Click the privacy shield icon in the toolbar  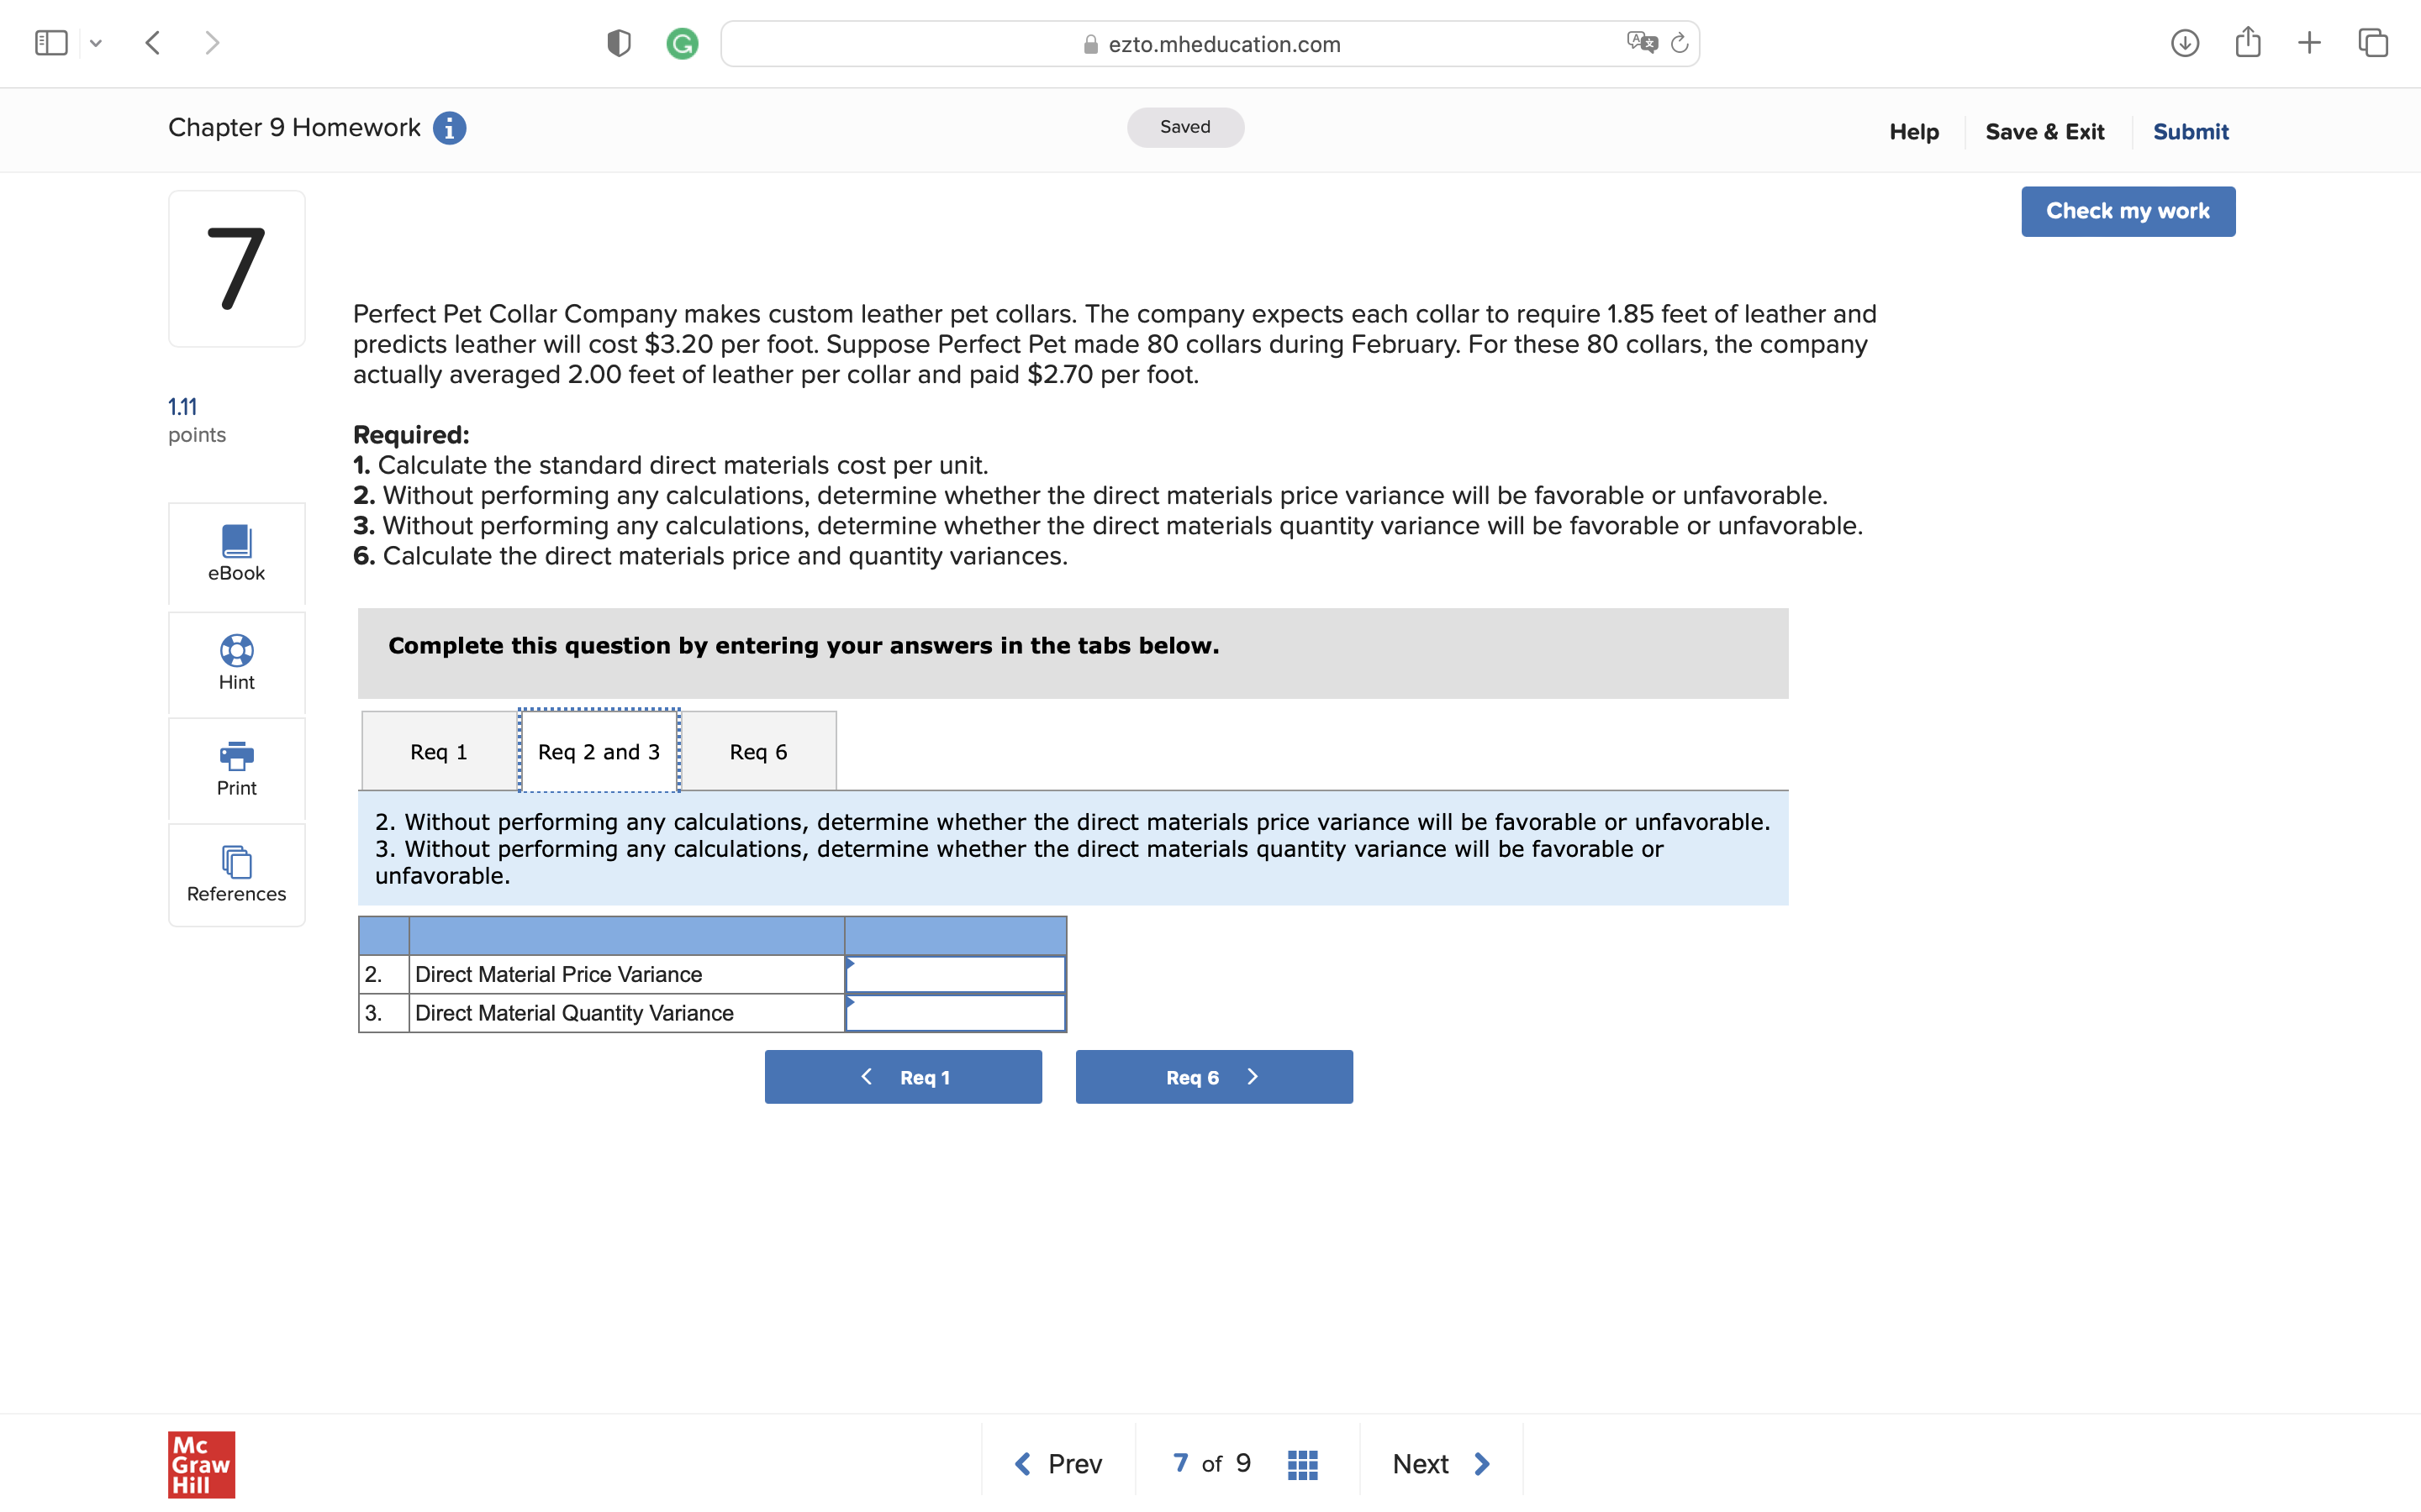pyautogui.click(x=618, y=43)
